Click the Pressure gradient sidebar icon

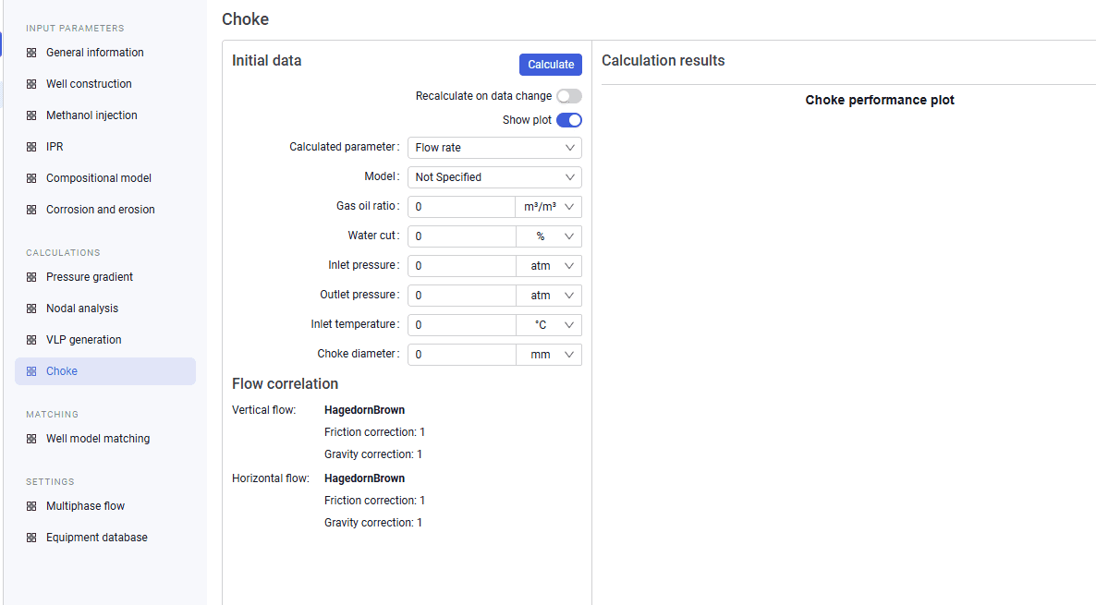[x=31, y=277]
